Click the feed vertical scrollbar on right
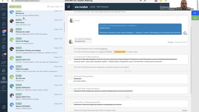The image size is (199, 112). pyautogui.click(x=191, y=60)
